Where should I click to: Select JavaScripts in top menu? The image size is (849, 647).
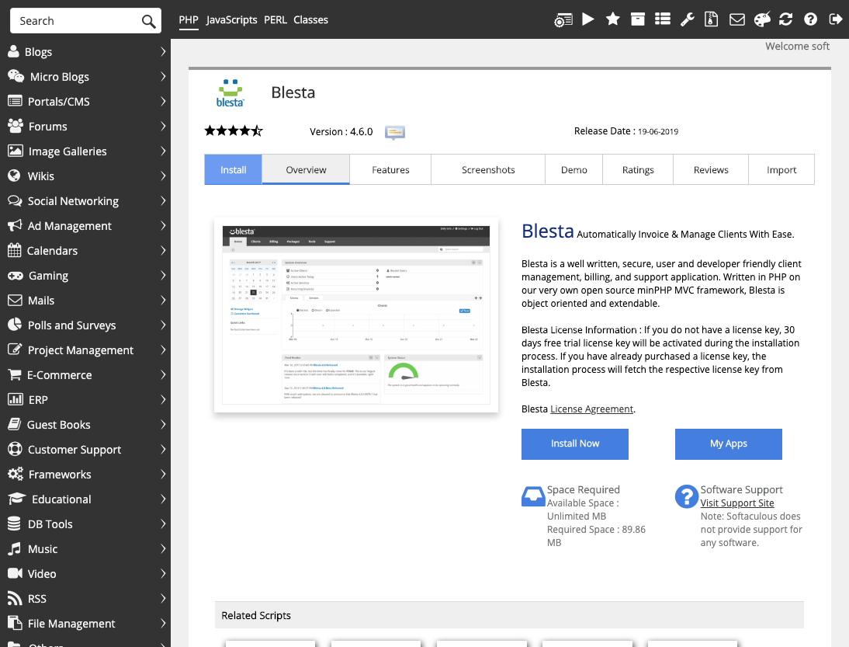tap(231, 20)
